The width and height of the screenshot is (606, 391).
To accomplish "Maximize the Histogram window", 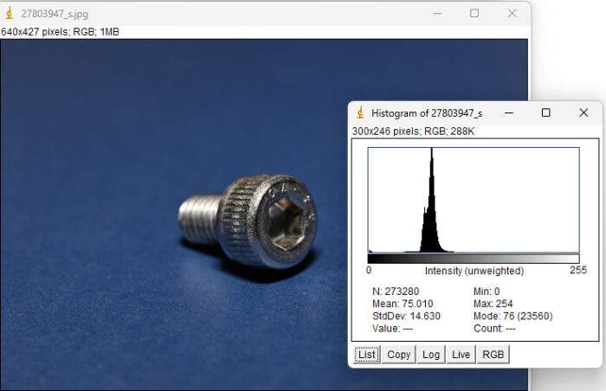I will click(545, 112).
